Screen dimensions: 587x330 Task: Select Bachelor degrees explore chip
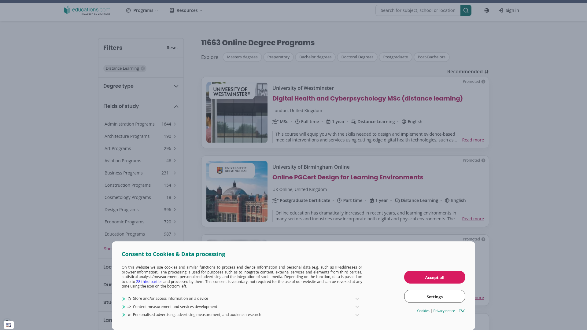point(315,57)
